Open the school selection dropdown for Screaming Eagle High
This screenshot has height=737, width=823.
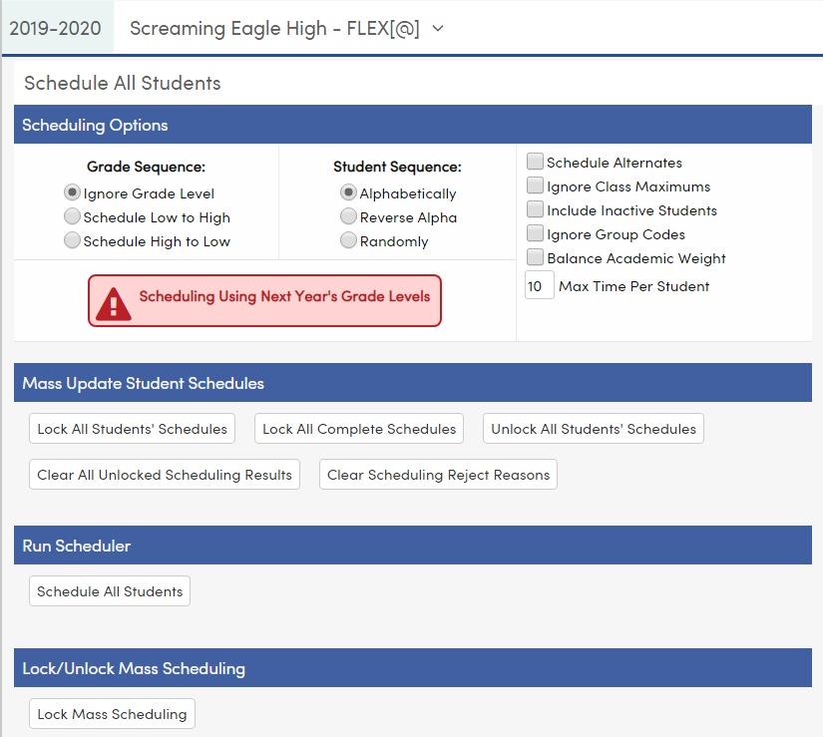[x=274, y=29]
